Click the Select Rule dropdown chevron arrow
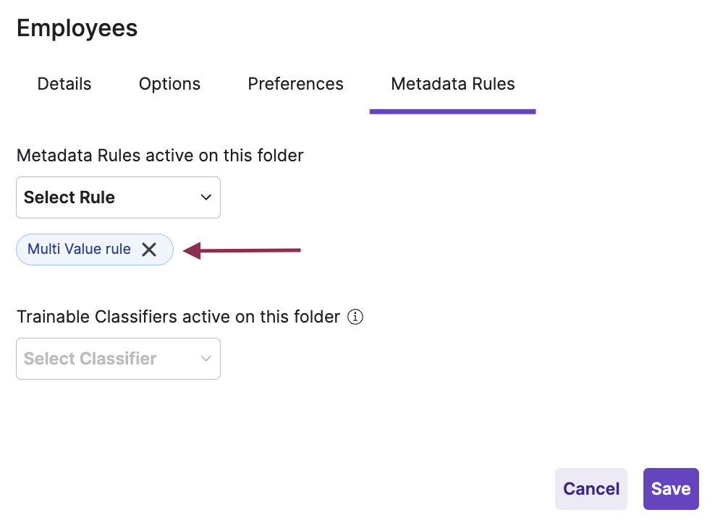715x528 pixels. pos(206,197)
